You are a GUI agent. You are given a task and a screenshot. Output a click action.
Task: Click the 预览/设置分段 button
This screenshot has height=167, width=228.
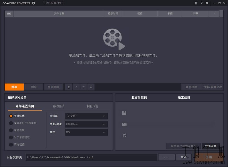click(213, 87)
